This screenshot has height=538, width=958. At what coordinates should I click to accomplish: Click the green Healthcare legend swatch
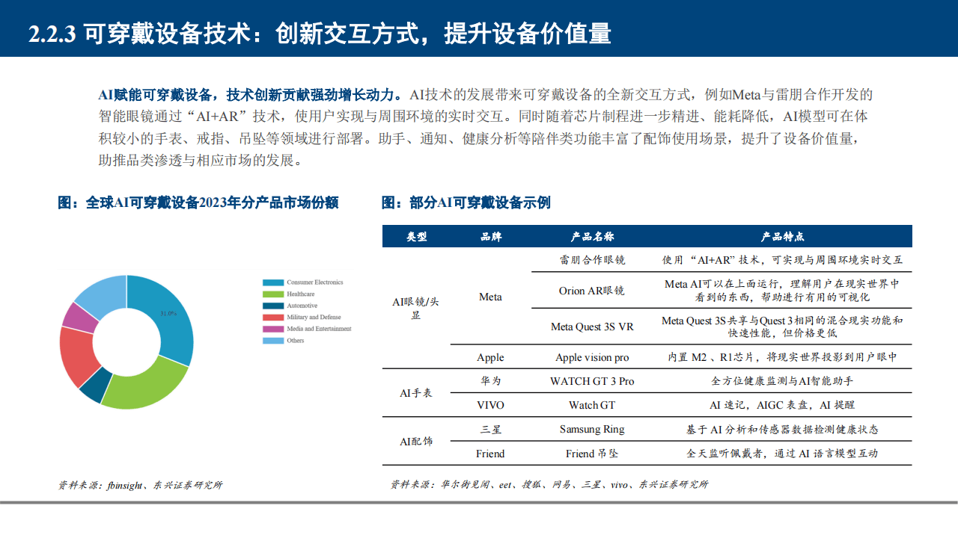coord(273,294)
